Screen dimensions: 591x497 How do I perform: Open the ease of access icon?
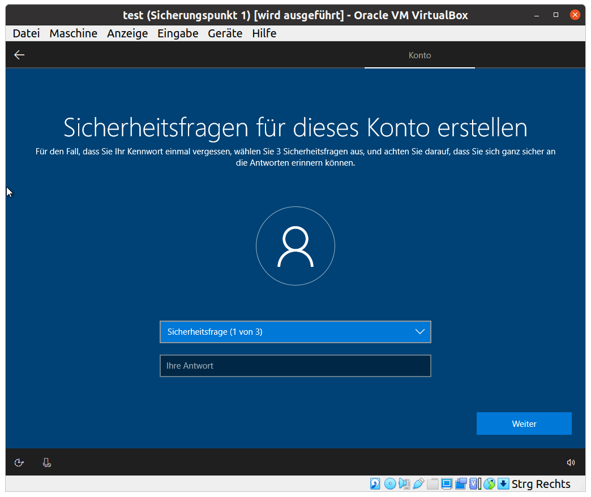point(19,463)
